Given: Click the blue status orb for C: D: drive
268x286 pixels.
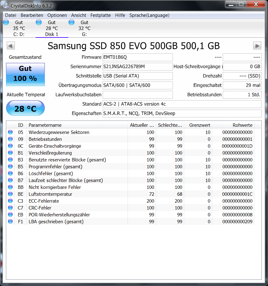Looking at the screenshot, I should [x=6, y=22].
